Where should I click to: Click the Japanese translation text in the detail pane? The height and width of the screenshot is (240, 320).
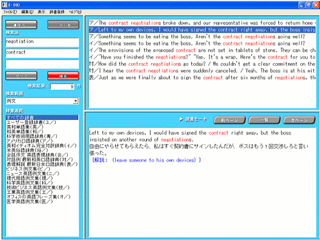[198, 149]
